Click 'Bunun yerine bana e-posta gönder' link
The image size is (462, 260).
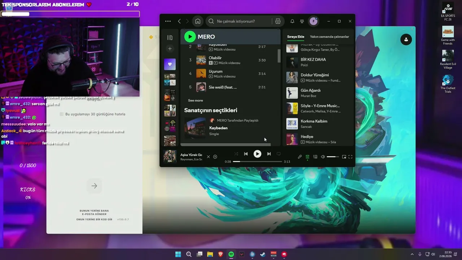94,212
